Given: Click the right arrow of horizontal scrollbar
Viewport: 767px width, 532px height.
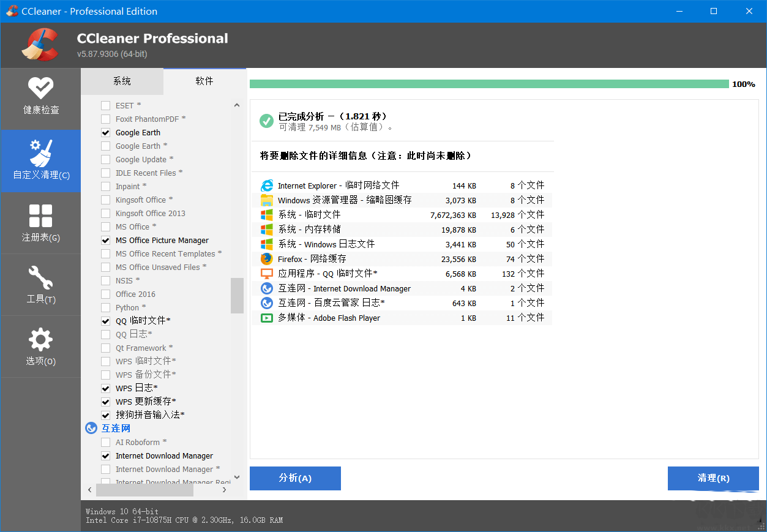Looking at the screenshot, I should tap(225, 490).
